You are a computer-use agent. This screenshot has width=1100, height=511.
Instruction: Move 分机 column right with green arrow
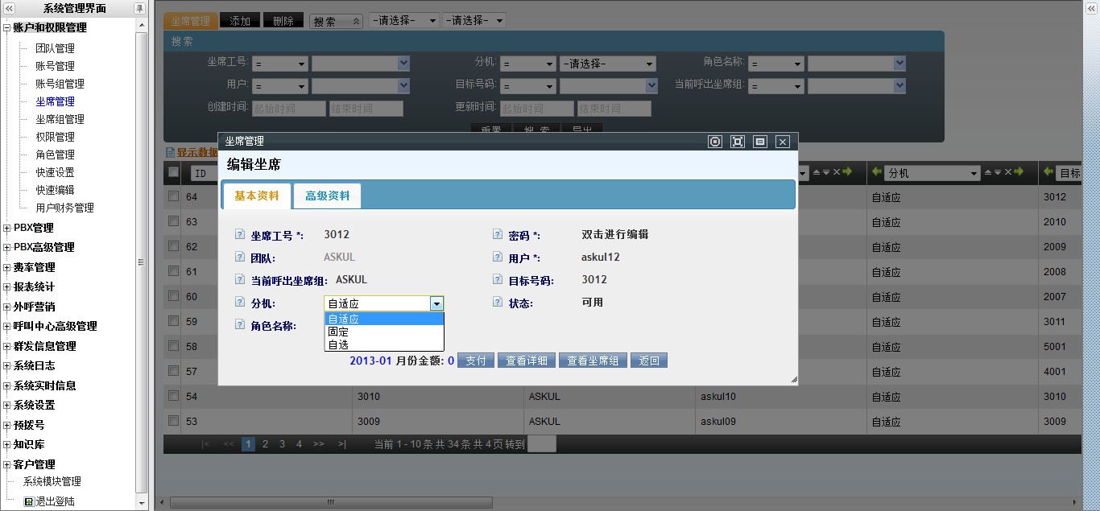(x=1019, y=172)
